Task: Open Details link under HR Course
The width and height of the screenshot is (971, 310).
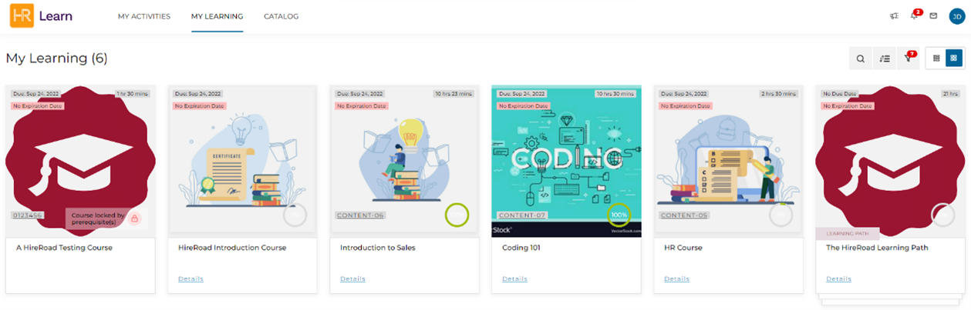Action: click(676, 278)
